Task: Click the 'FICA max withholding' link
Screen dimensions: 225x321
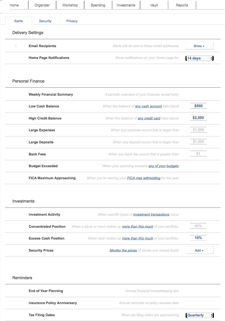Action: [x=144, y=178]
